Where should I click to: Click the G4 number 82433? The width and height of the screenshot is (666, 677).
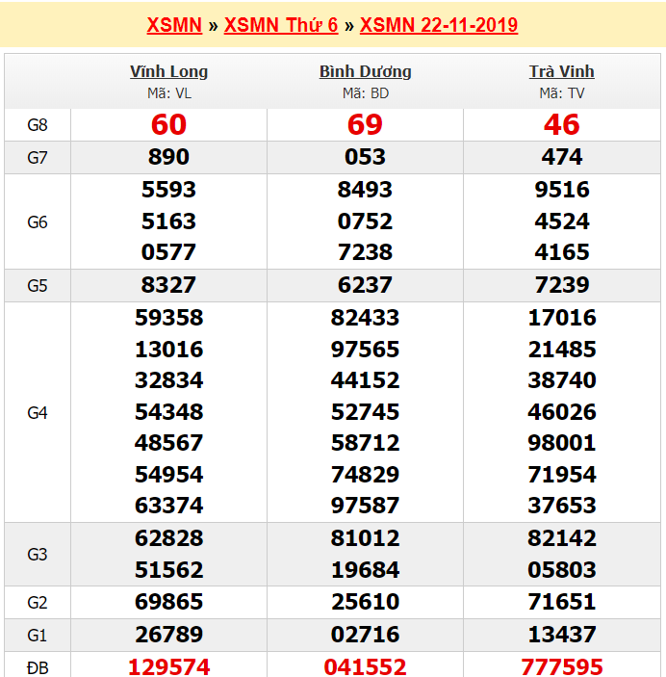pyautogui.click(x=365, y=318)
